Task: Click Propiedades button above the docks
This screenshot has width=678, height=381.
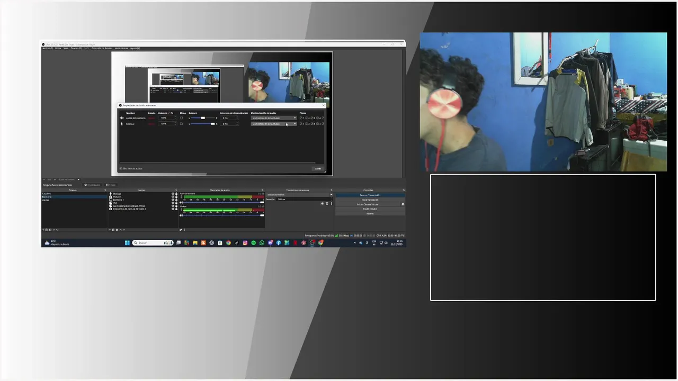Action: (92, 185)
